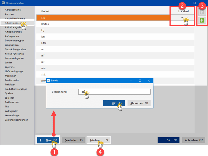Image resolution: width=208 pixels, height=156 pixels.
Task: Click the Bezeichnung text field
Action: (x=114, y=92)
